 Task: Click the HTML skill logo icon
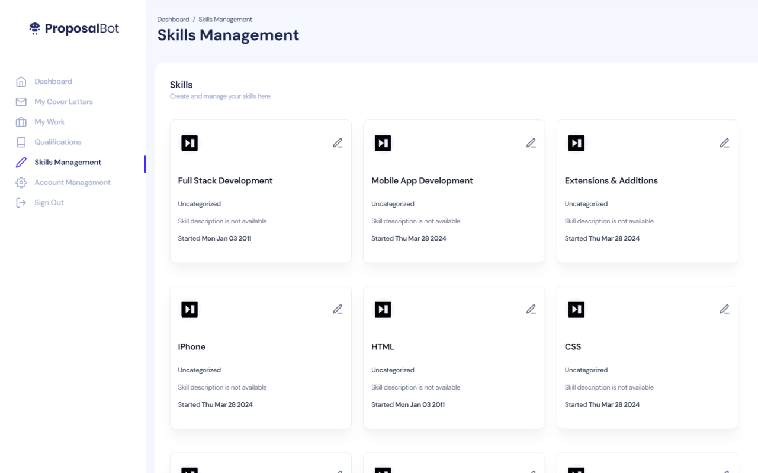coord(383,309)
